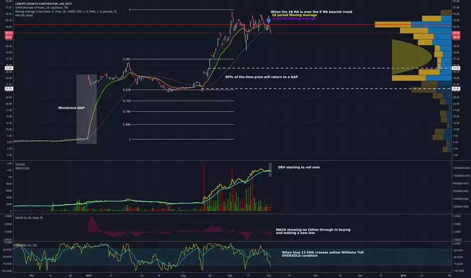The width and height of the screenshot is (471, 278).
Task: Click the 'Feb' label on the time axis
Action: tap(450, 275)
